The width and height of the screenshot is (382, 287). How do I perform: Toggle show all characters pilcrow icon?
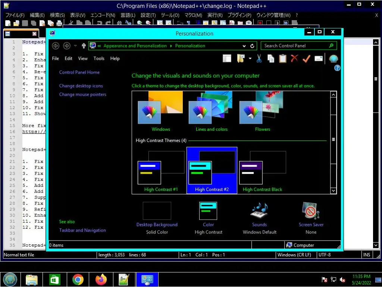[x=188, y=23]
